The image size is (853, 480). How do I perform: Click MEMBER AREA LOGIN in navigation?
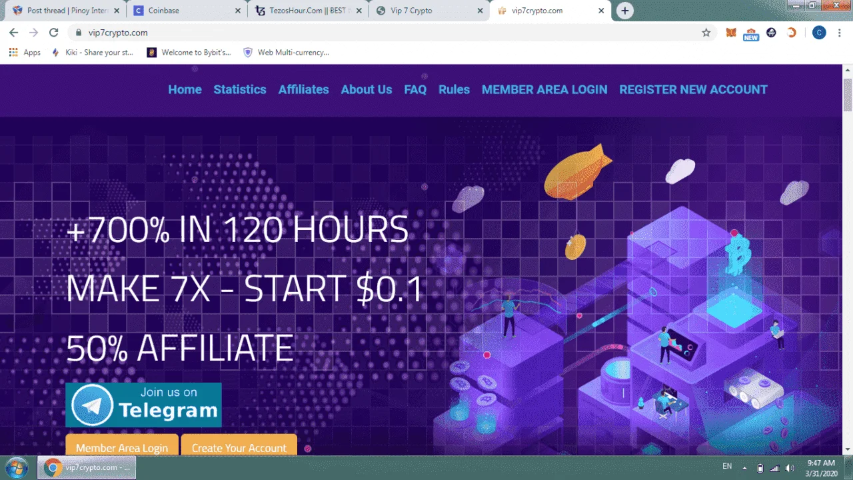pos(544,89)
